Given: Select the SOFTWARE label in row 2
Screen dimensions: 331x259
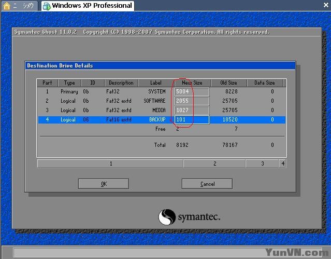Looking at the screenshot, I should [x=154, y=101].
